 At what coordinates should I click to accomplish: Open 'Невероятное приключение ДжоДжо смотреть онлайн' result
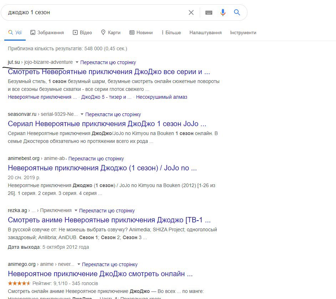(x=100, y=274)
